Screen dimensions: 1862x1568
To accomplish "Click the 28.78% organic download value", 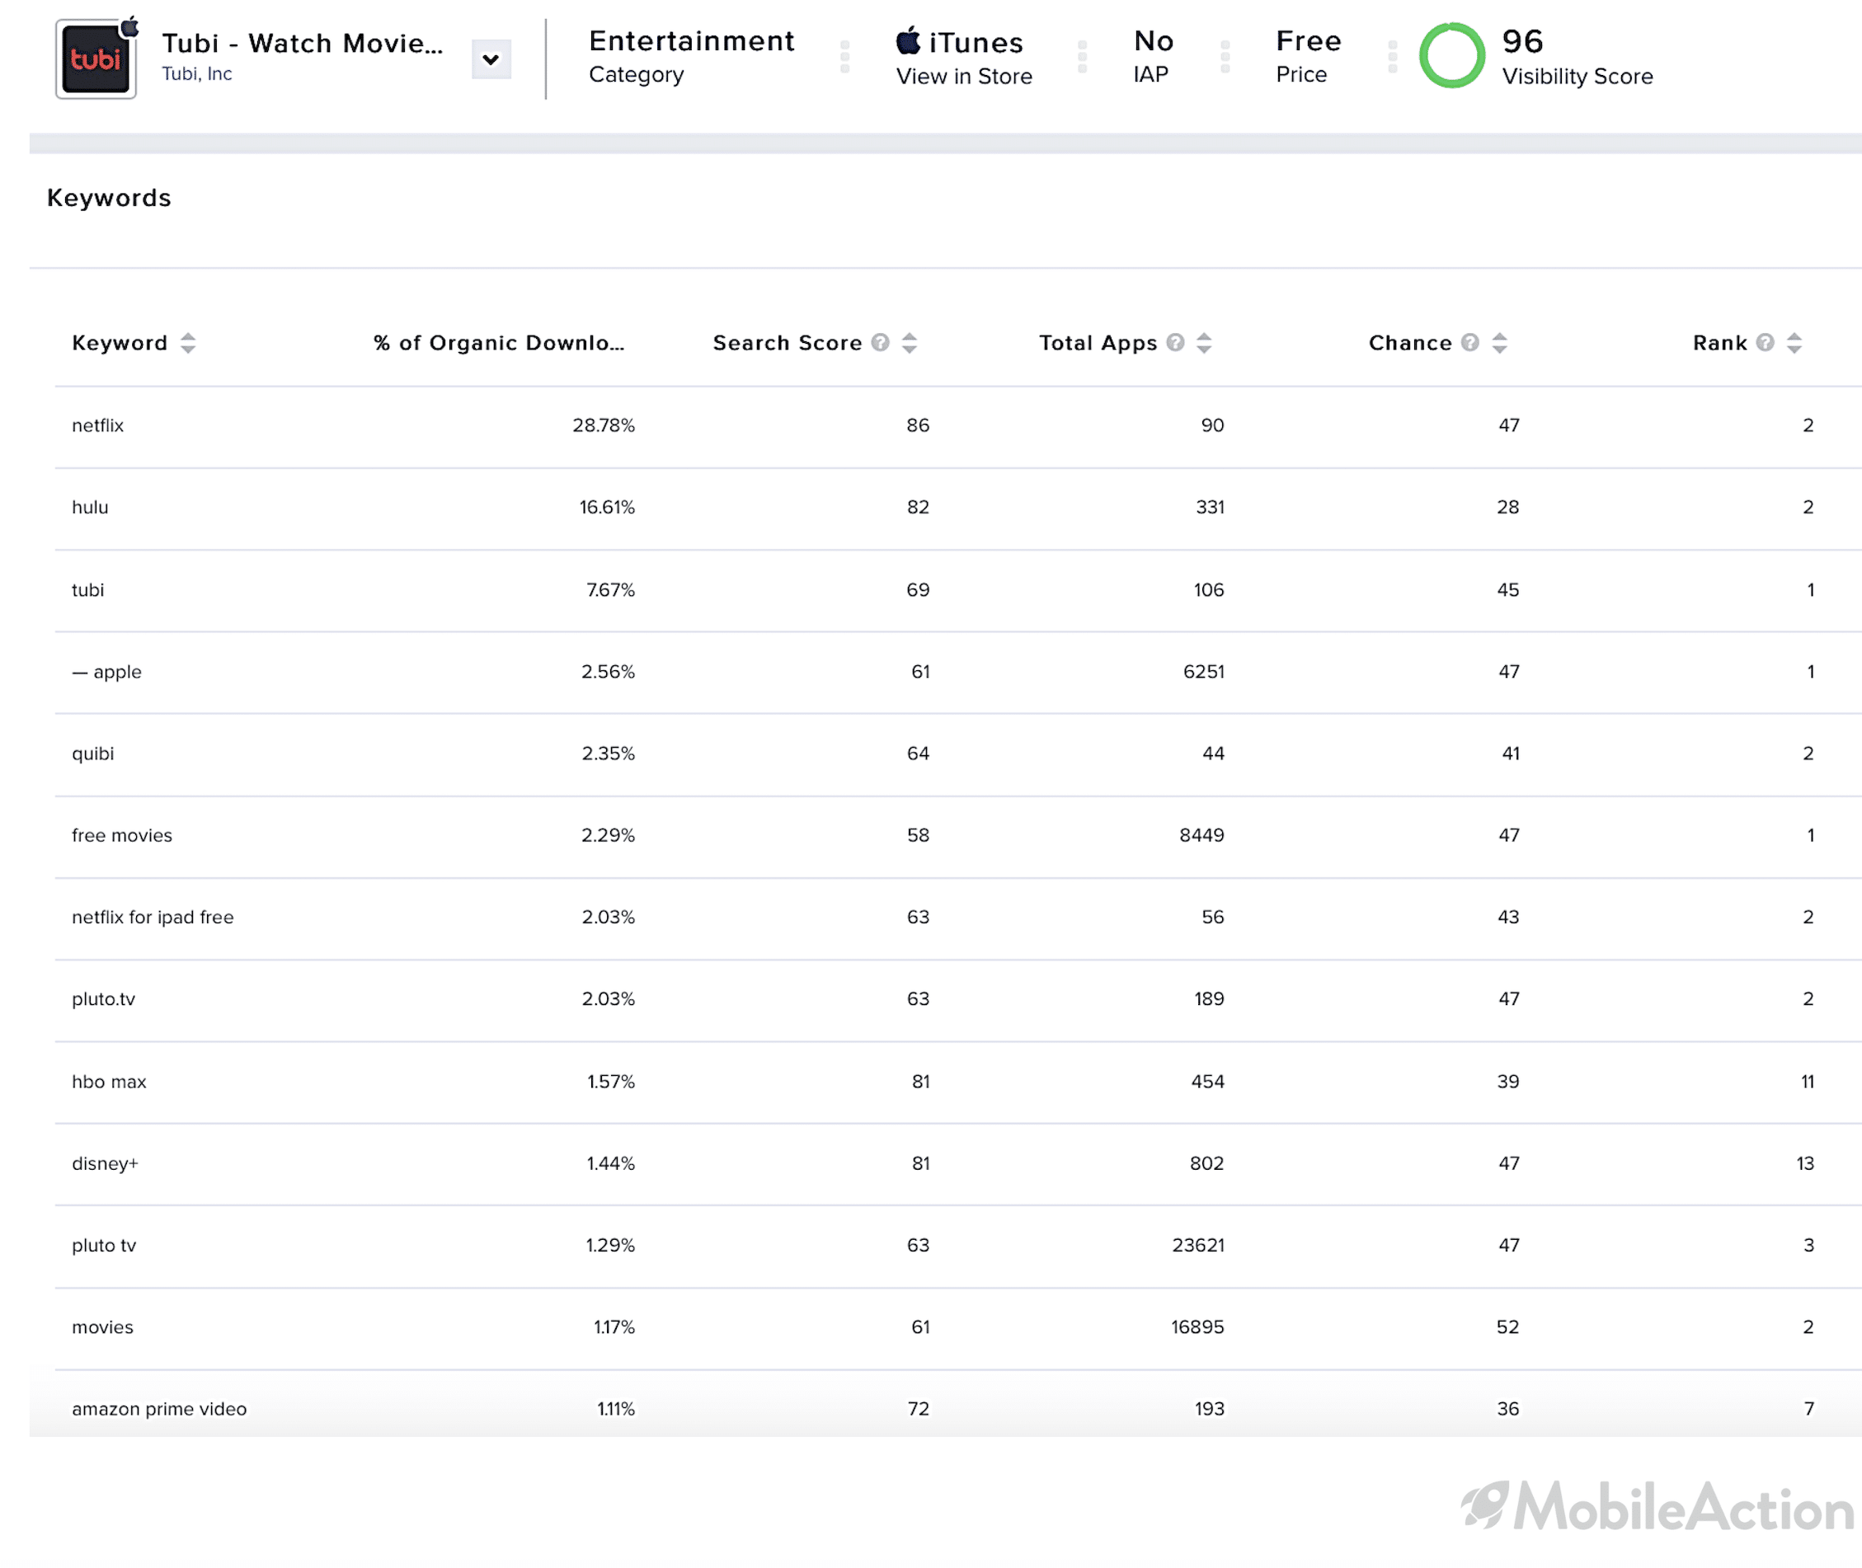I will [604, 425].
